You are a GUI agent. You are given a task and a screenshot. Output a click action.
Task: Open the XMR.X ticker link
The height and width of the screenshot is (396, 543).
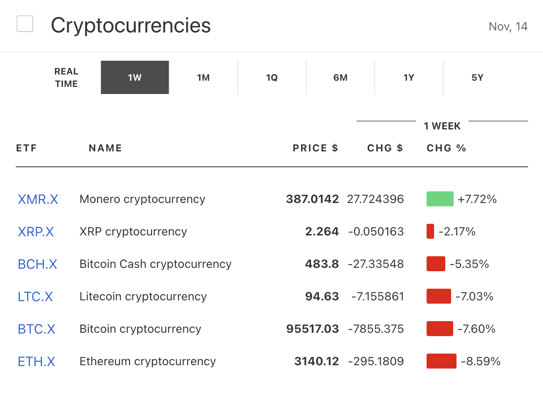tap(38, 199)
